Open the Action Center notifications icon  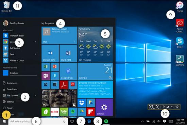[165, 121]
